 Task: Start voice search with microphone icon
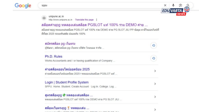click(173, 5)
